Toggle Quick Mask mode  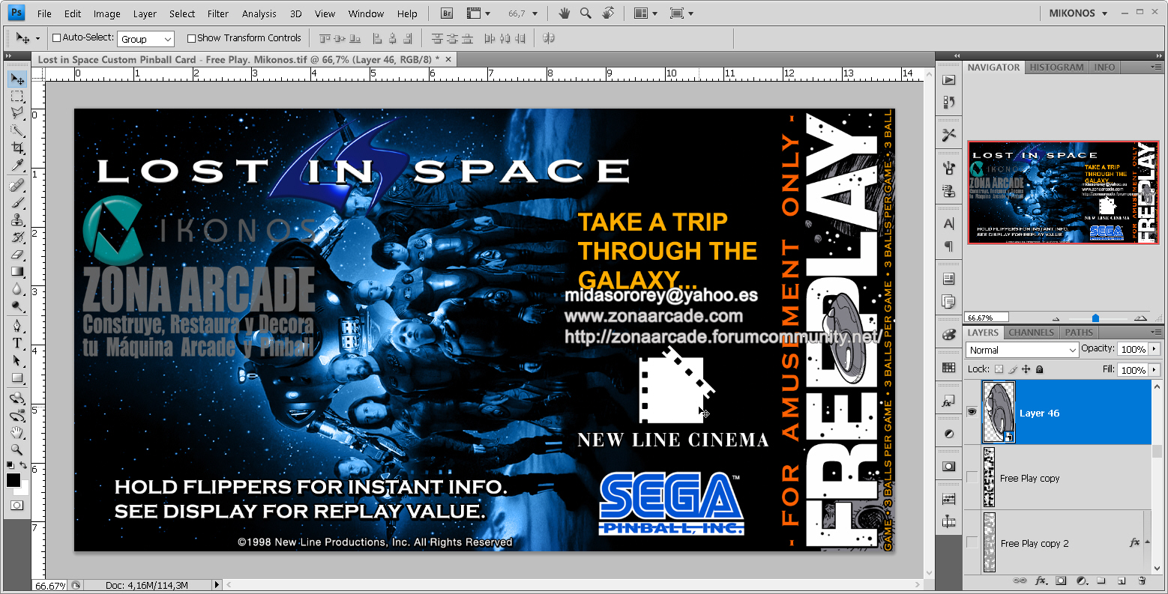click(17, 506)
